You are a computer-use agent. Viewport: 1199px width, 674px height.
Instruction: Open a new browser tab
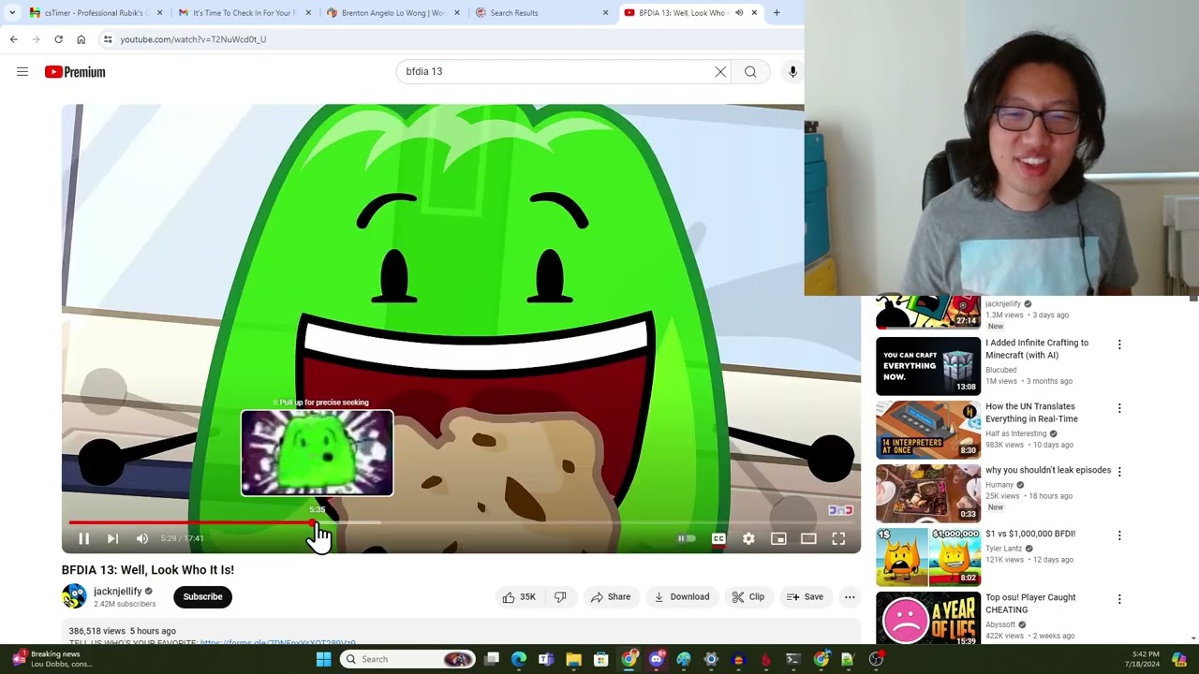777,13
